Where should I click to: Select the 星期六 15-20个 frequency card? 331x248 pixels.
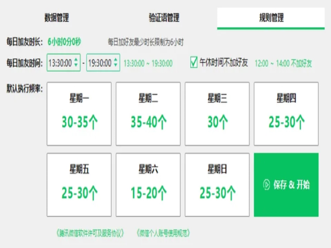click(148, 185)
